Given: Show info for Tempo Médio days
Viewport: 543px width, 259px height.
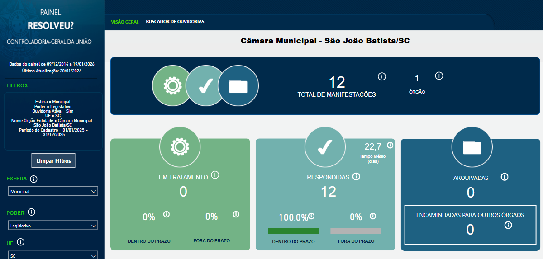Looking at the screenshot, I should click(390, 145).
